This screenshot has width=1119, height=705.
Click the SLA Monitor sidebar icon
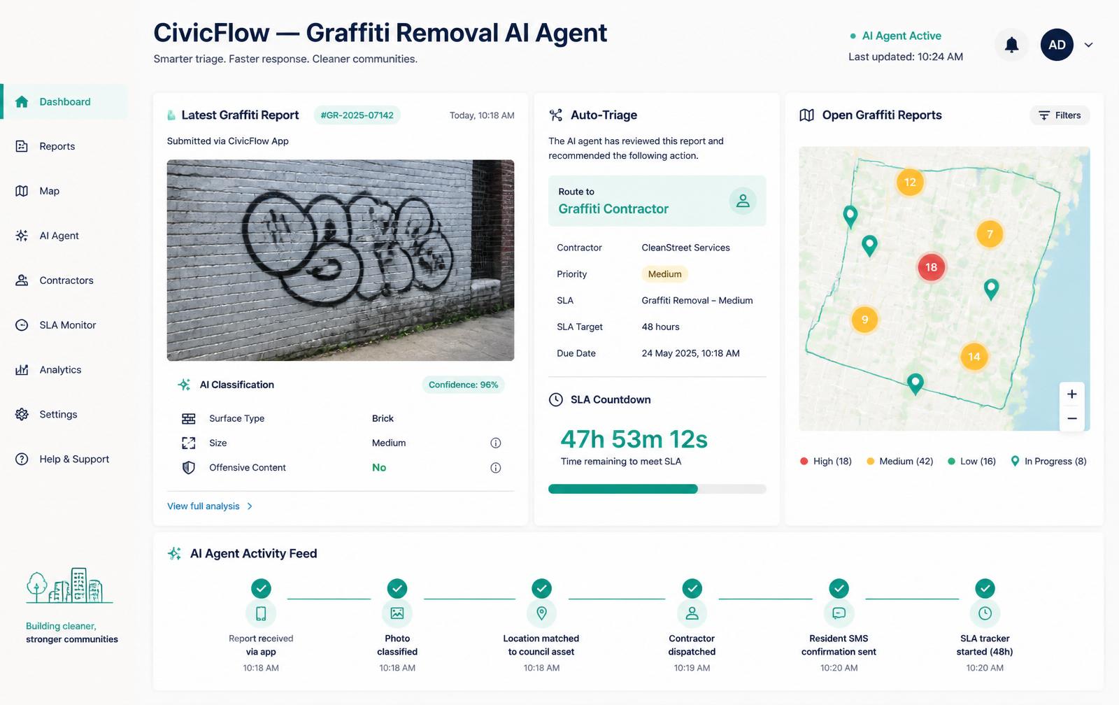coord(22,325)
